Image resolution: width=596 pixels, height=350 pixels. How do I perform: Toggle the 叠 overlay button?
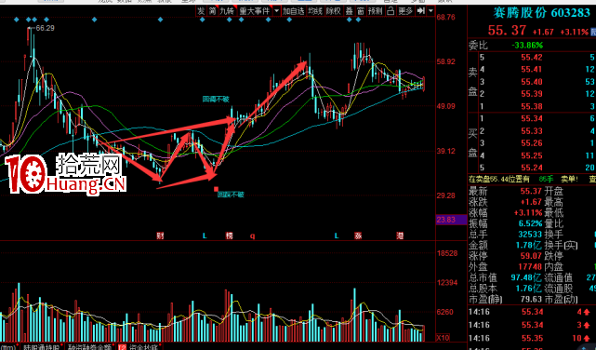(349, 11)
